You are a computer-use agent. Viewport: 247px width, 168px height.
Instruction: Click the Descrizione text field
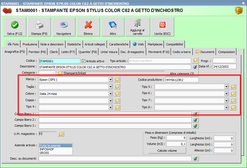click(x=115, y=67)
